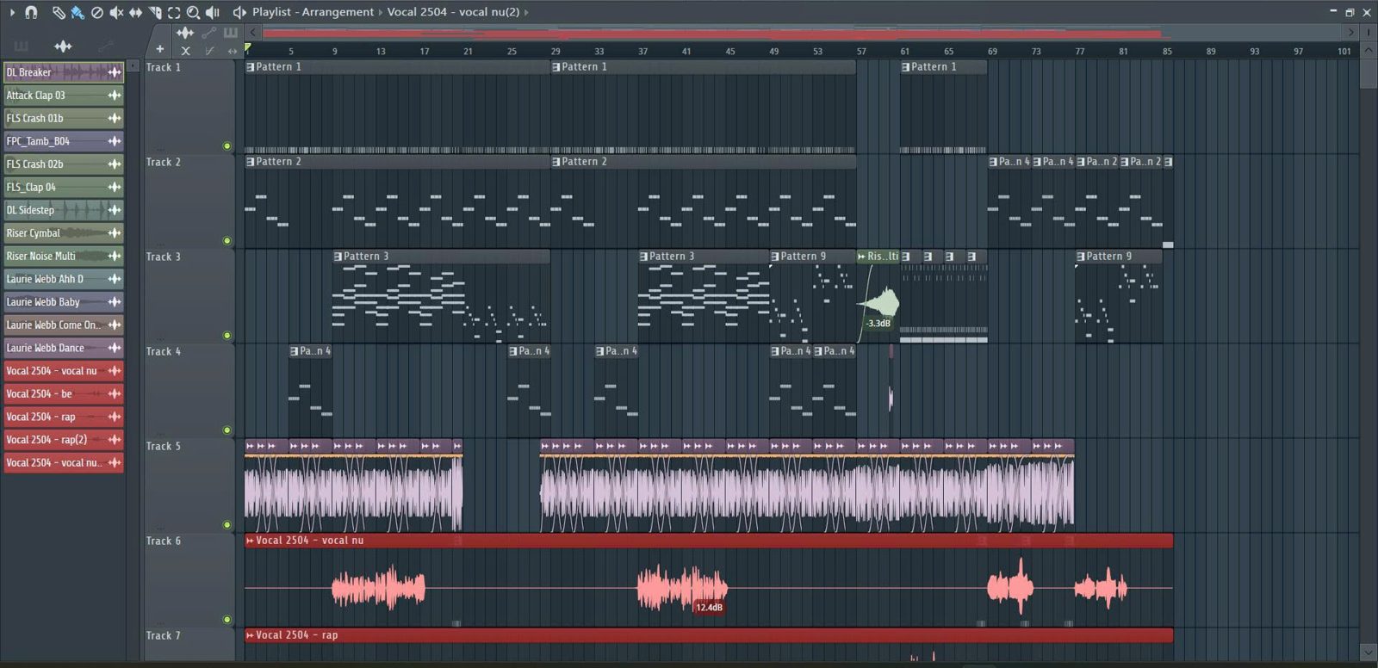
Task: Click the X icon above Track 1
Action: (x=185, y=51)
